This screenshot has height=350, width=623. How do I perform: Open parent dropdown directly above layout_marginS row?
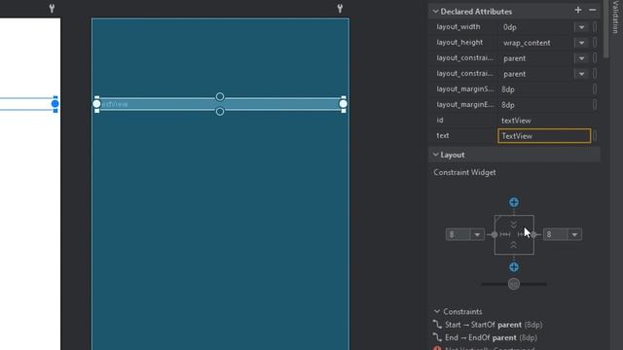(581, 74)
